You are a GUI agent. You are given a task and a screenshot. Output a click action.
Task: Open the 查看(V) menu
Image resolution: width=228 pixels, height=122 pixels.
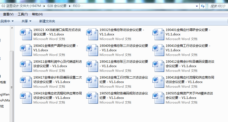point(8,14)
